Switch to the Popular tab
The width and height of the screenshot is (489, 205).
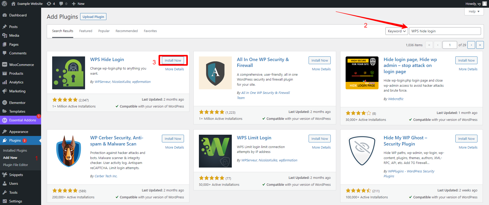[104, 31]
